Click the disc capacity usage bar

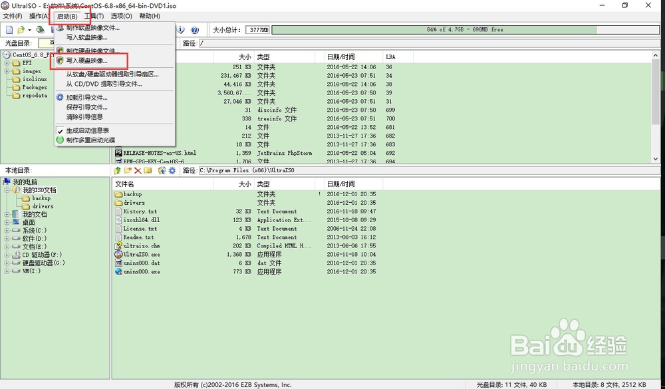click(465, 30)
